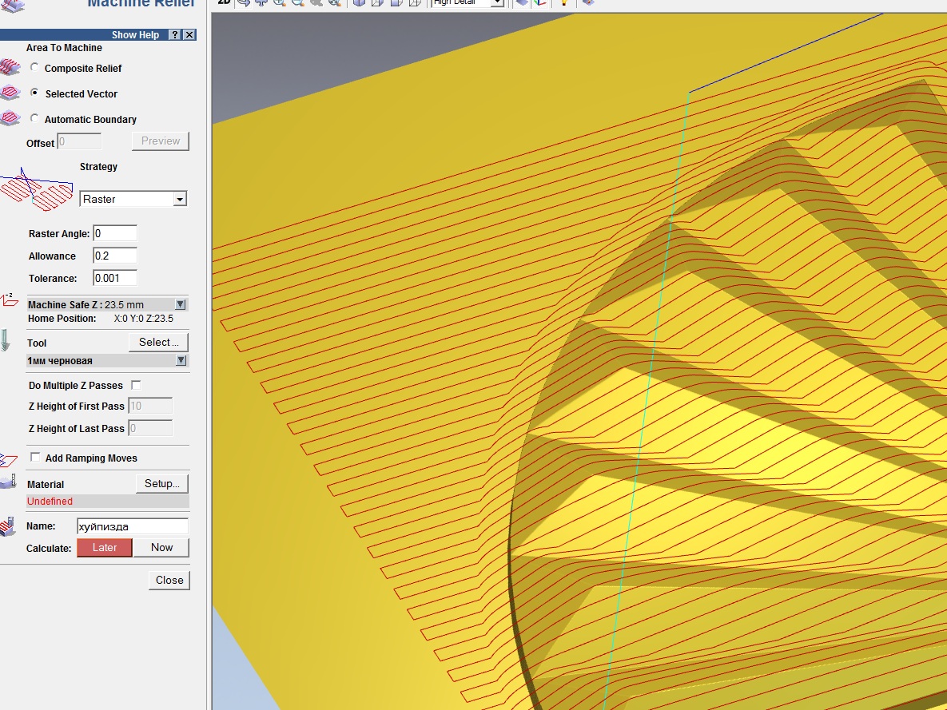Calculate the toolpath Now
Screen dimensions: 947x710
pyautogui.click(x=161, y=548)
